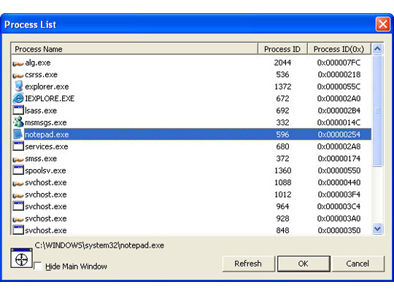Click process ID value 536
The width and height of the screenshot is (394, 295).
pos(282,75)
